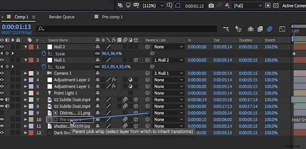The height and width of the screenshot is (149, 306).
Task: Expand the Camera 1 layer
Action: click(x=26, y=73)
